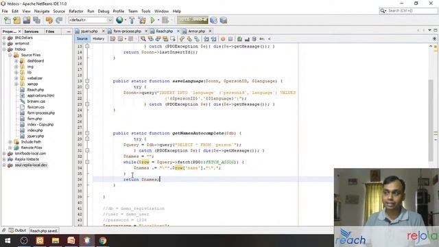Expand the BNI Dollars project node
Image resolution: width=439 pixels, height=247 pixels.
pos(4,38)
